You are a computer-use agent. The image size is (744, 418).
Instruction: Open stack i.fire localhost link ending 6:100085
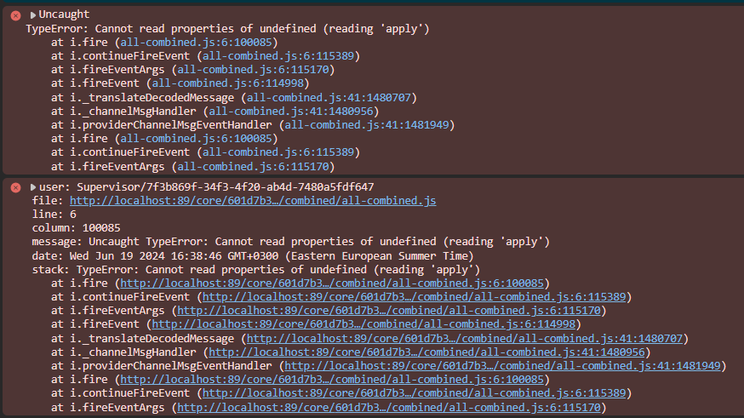[x=332, y=283]
